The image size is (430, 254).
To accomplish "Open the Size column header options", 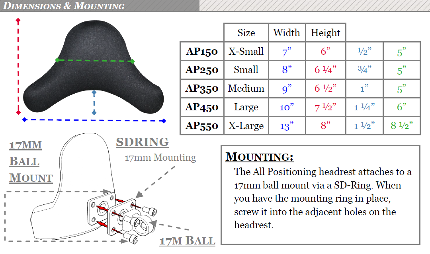I will click(x=246, y=33).
